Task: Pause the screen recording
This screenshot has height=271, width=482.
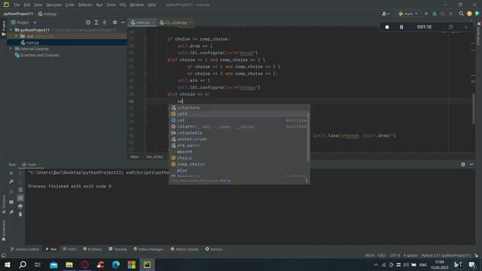Action: 401,27
